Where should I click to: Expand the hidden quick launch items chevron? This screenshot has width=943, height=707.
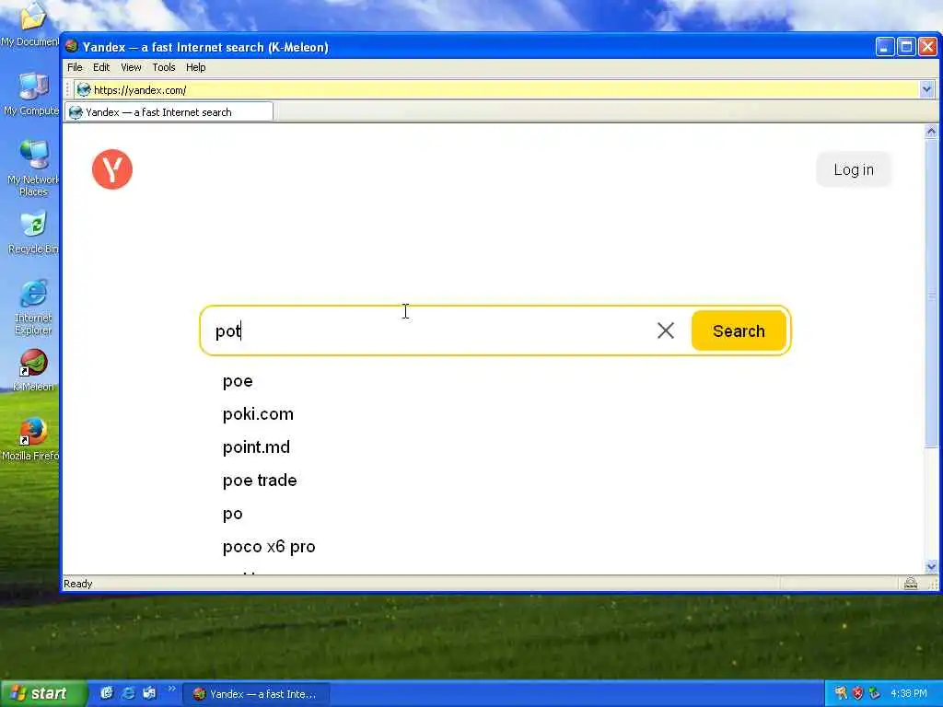171,689
